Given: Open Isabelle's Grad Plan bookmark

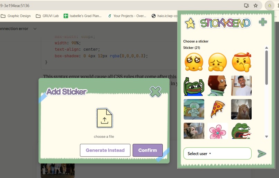Looking at the screenshot, I should (83, 16).
